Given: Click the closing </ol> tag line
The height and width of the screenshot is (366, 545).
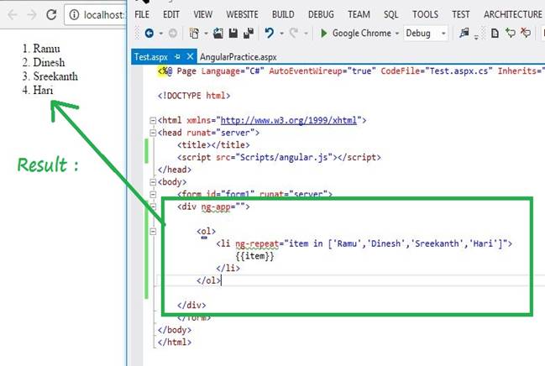Looking at the screenshot, I should pos(208,280).
